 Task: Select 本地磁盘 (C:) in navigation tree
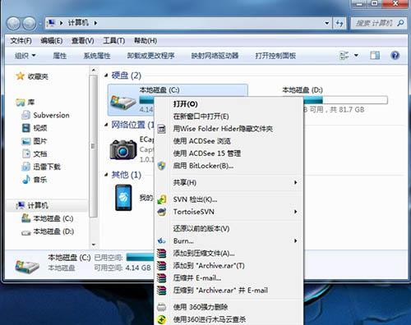pyautogui.click(x=53, y=218)
